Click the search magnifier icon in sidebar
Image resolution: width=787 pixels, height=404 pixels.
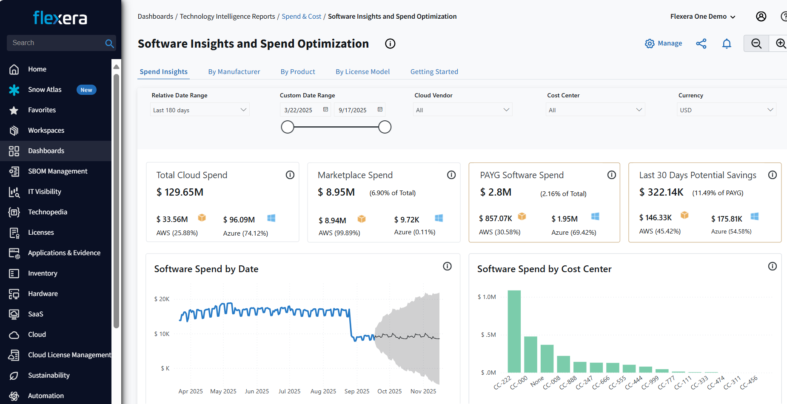tap(109, 43)
